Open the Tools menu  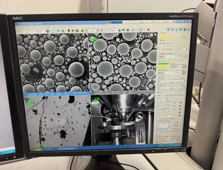(x=54, y=27)
